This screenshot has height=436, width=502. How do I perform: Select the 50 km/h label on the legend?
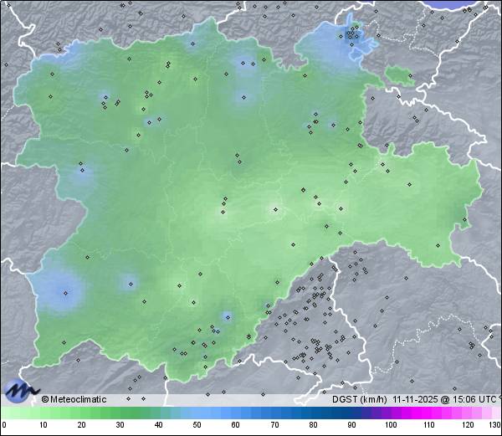pyautogui.click(x=197, y=425)
